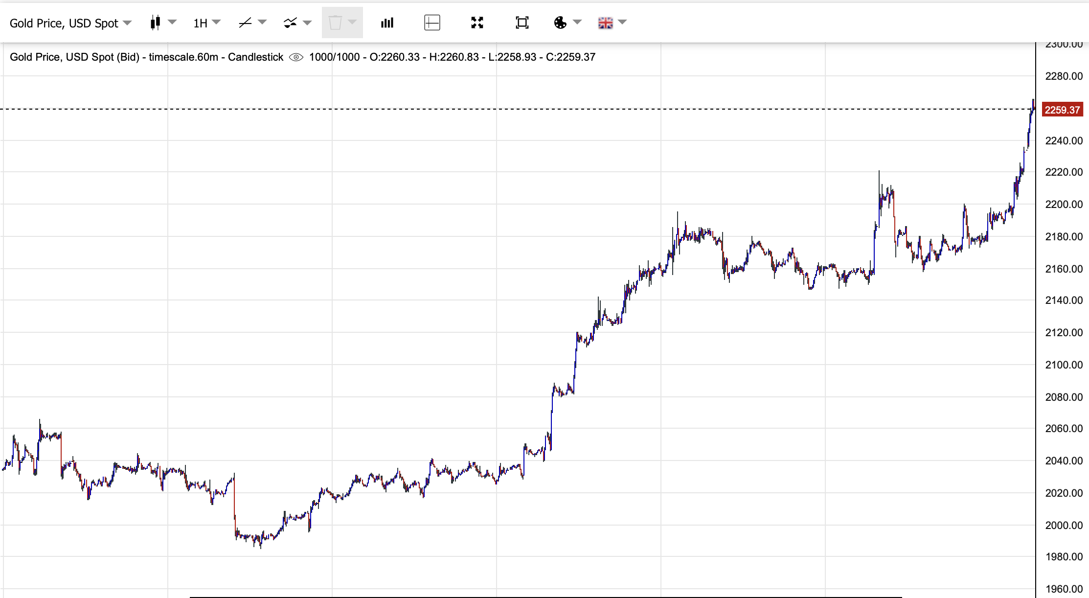Toggle the crosshair cursor tool

coord(432,23)
